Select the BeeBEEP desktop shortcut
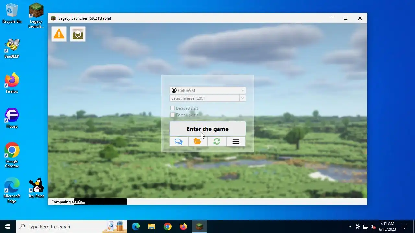415x233 pixels. pyautogui.click(x=12, y=49)
